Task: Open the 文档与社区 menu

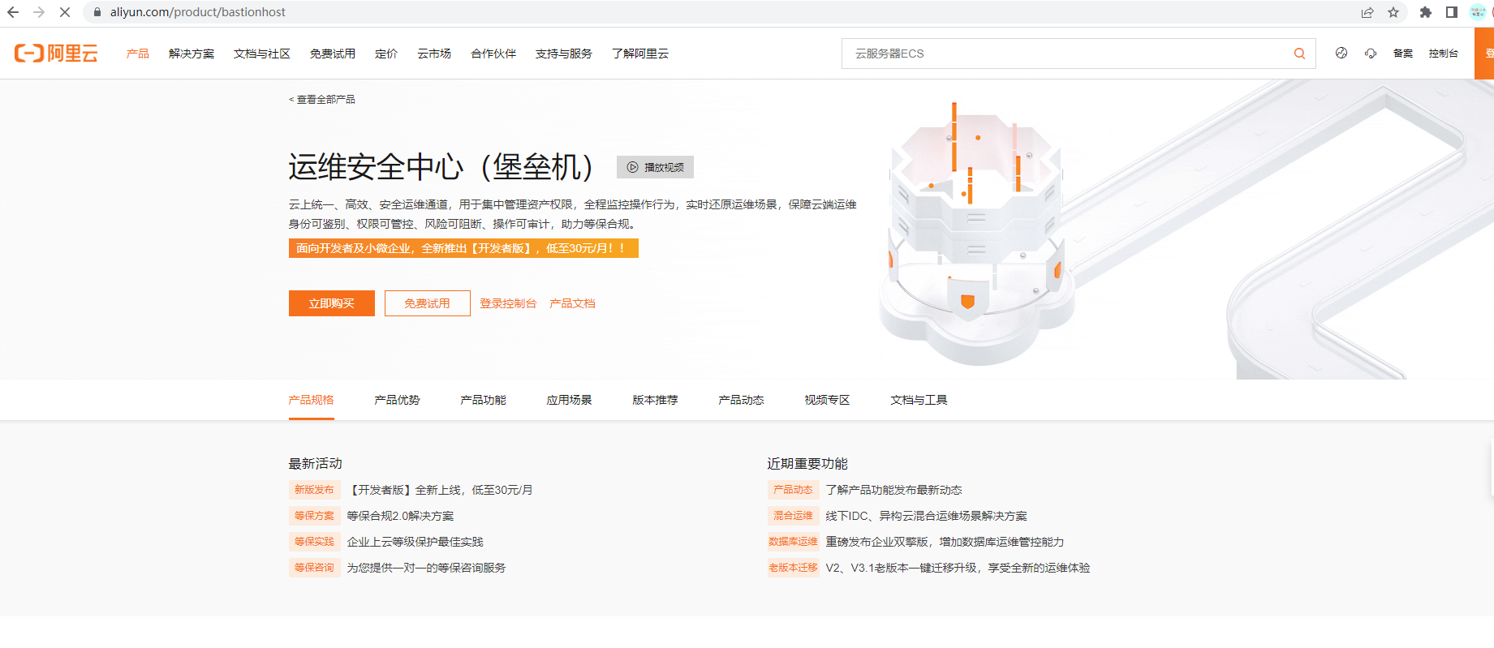Action: coord(262,54)
